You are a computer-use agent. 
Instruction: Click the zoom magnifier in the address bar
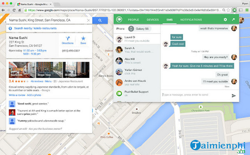click(x=224, y=10)
